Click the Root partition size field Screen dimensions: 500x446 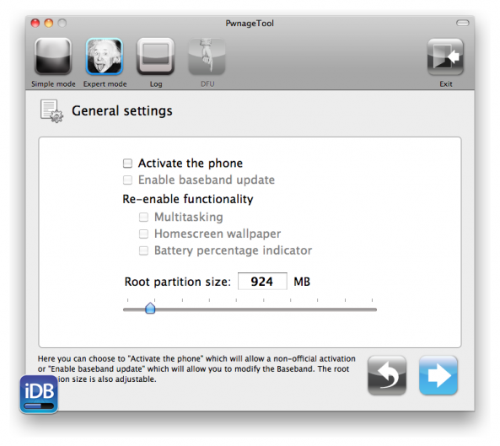click(x=262, y=282)
